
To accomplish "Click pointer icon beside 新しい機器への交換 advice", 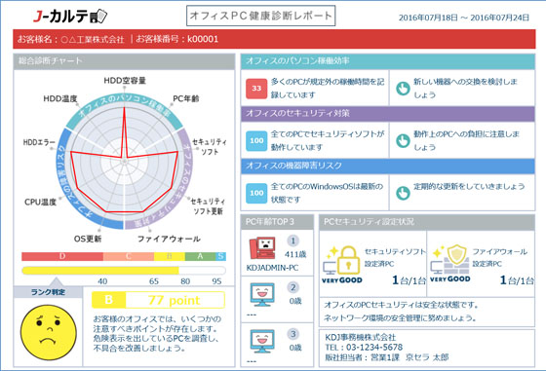I will [x=403, y=89].
